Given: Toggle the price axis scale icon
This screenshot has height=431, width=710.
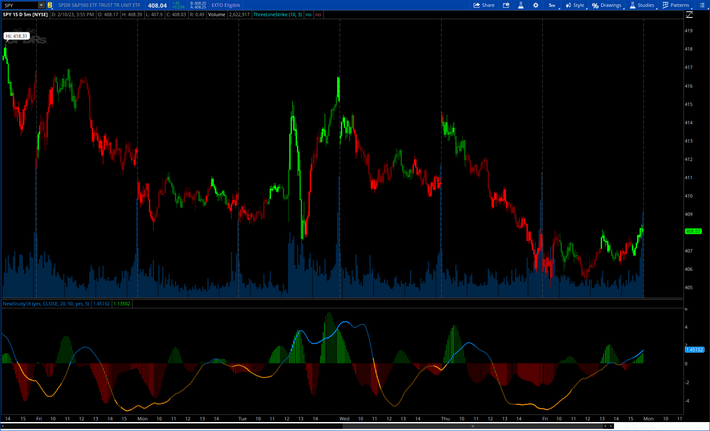Looking at the screenshot, I should (689, 14).
